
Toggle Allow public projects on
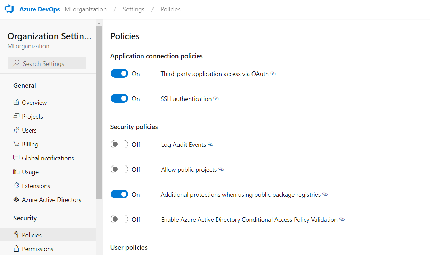[x=119, y=169]
